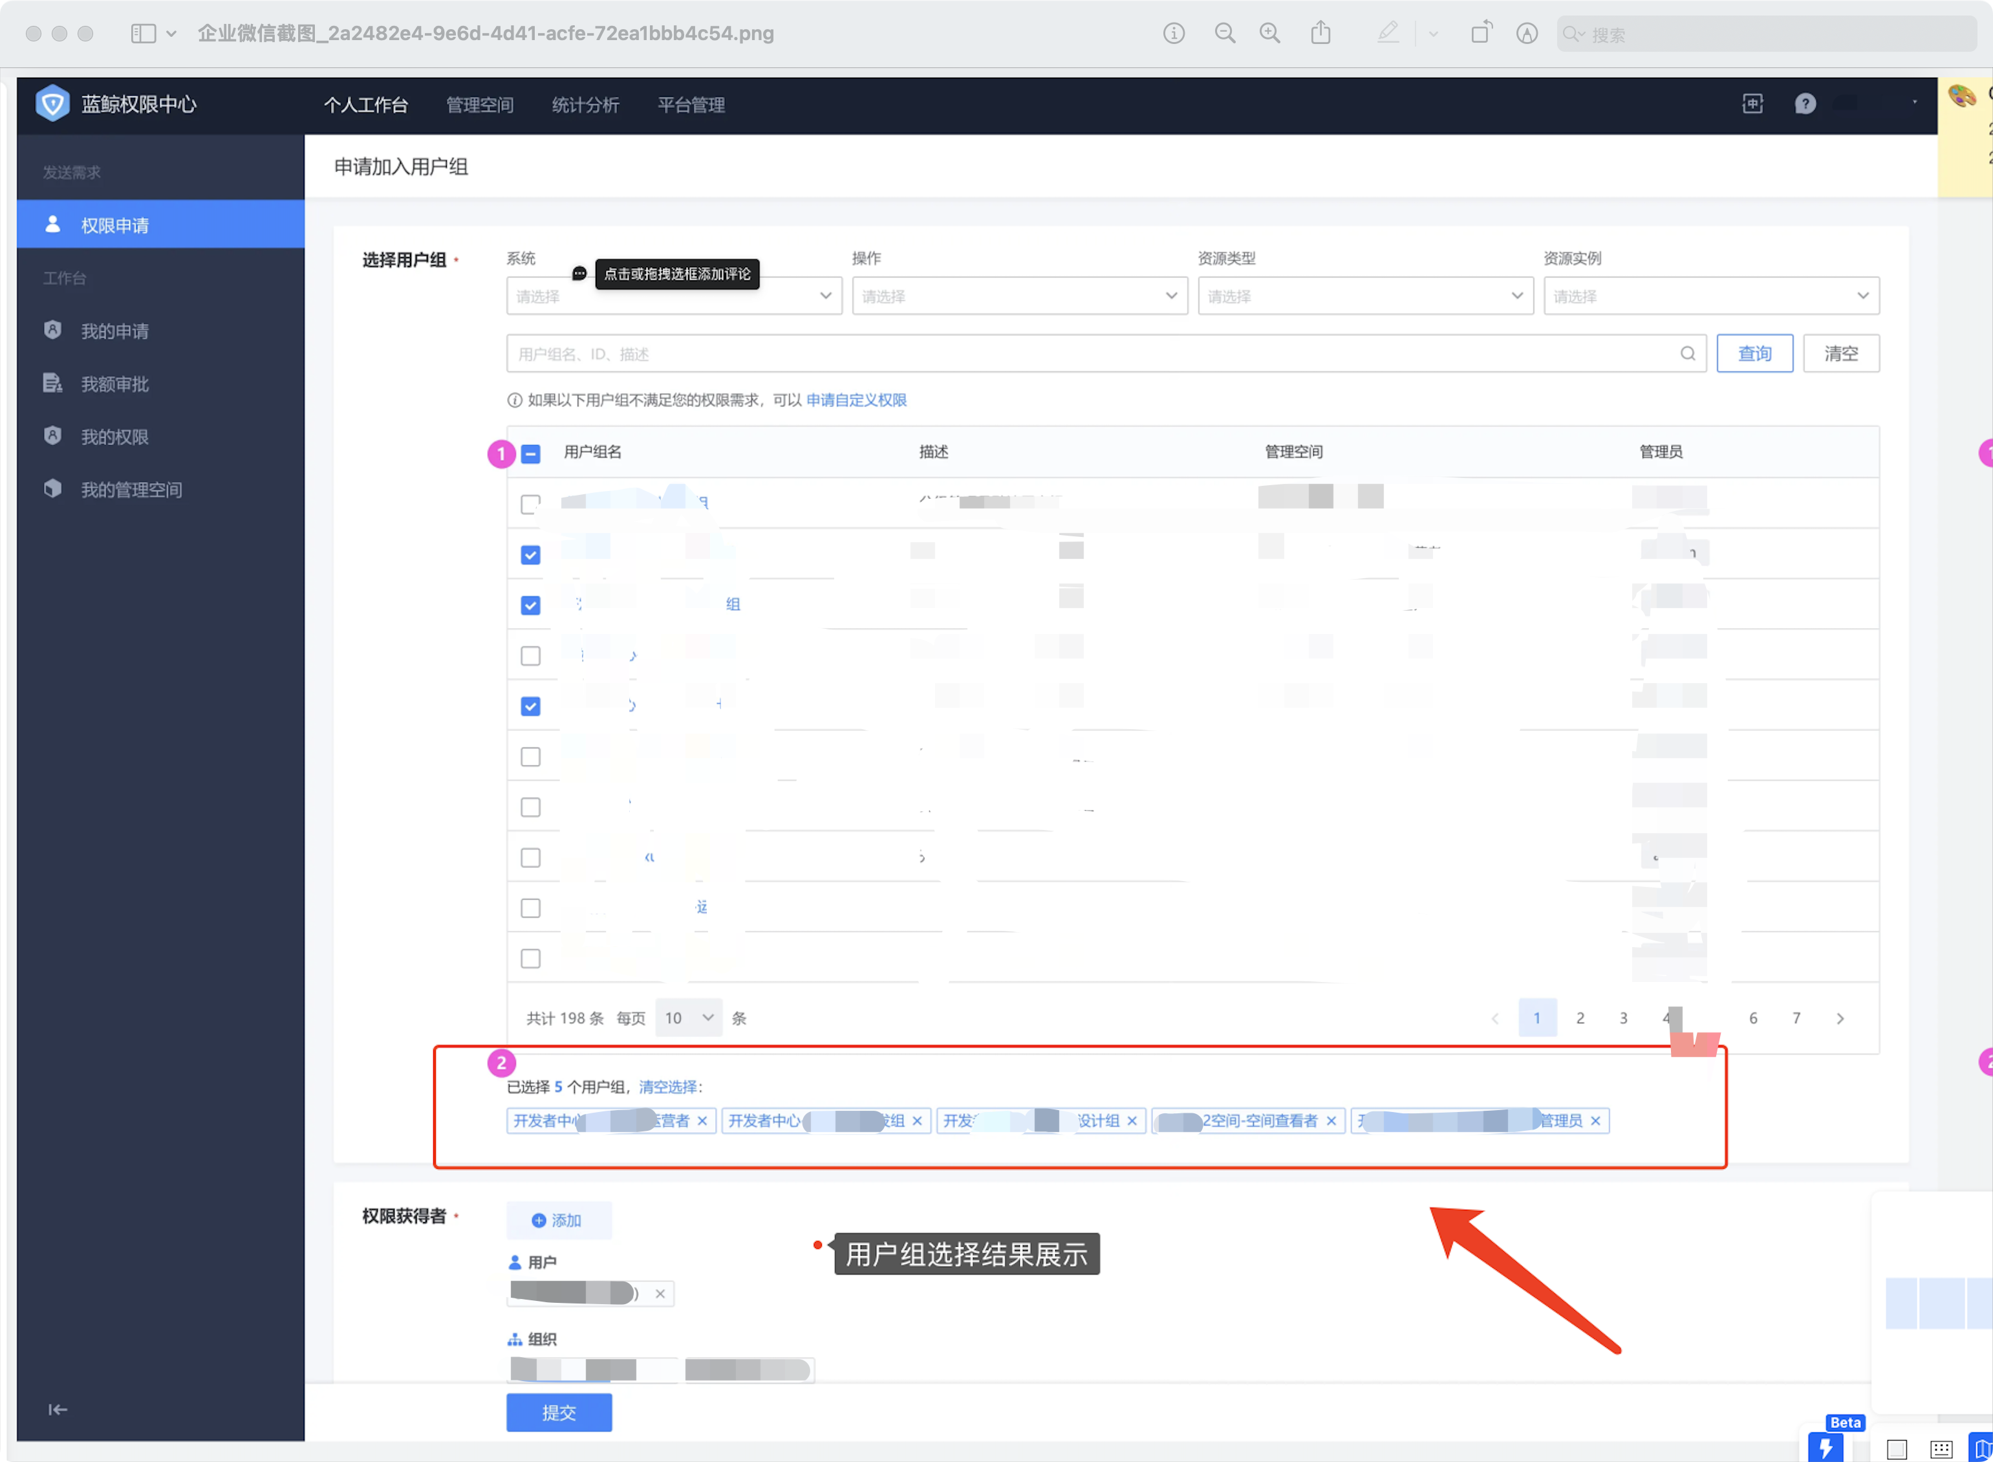Click the next page arrow in pagination
This screenshot has height=1462, width=1993.
click(x=1840, y=1019)
